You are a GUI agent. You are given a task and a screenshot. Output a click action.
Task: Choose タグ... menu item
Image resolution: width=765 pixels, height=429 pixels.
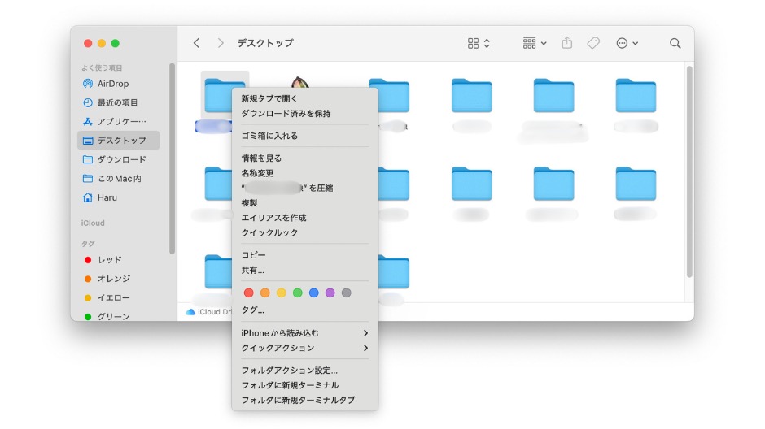305,310
